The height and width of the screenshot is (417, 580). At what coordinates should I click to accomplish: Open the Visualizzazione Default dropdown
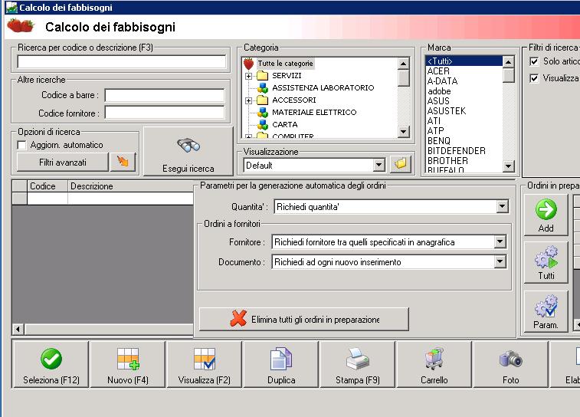[378, 165]
